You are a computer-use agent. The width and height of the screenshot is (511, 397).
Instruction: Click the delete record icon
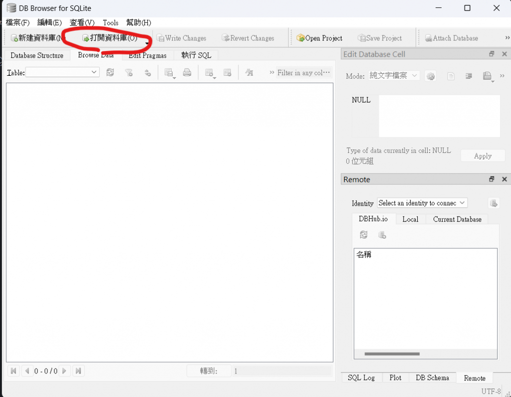point(228,72)
